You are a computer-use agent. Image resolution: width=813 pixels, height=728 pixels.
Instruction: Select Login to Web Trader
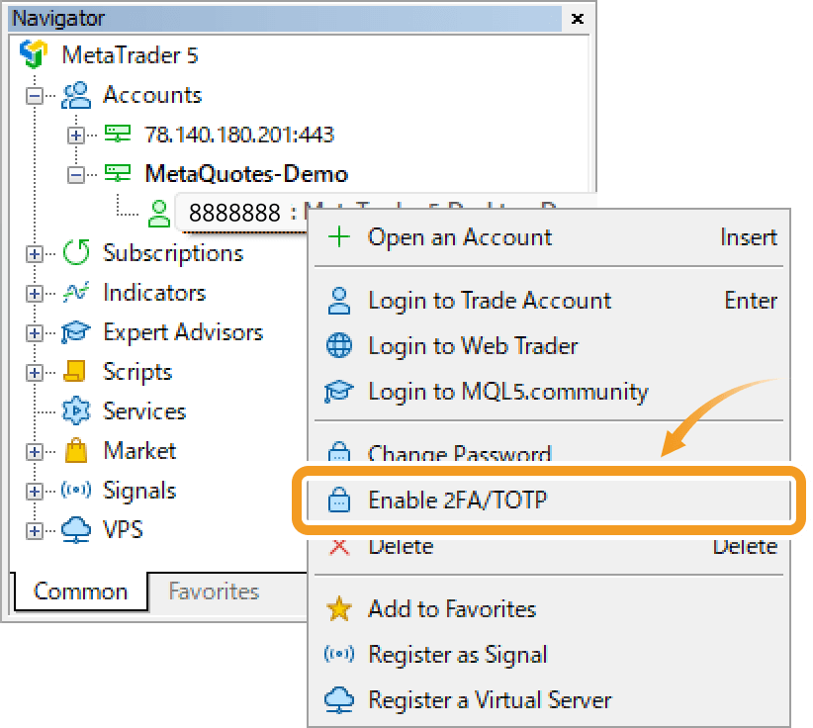(x=549, y=345)
